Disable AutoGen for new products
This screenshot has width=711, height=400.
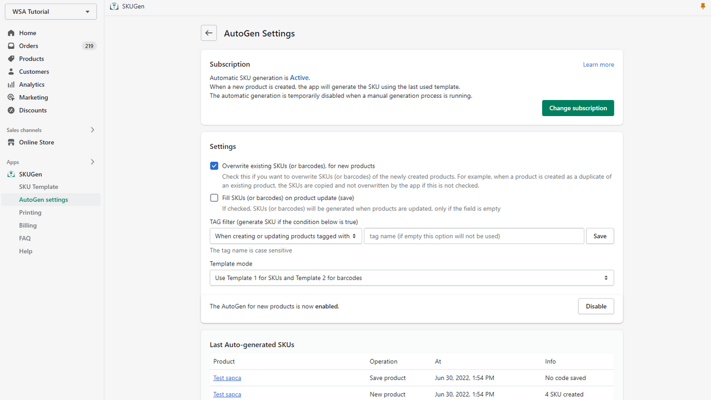click(x=595, y=306)
